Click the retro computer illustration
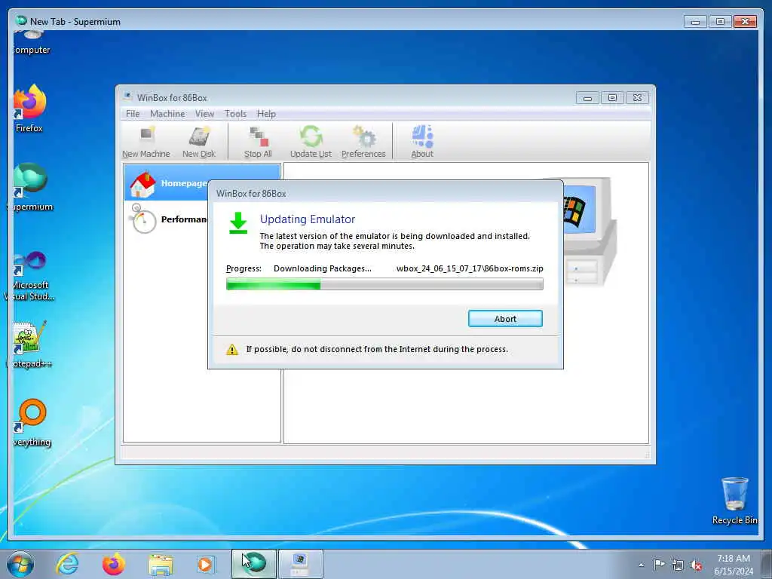 [588, 231]
